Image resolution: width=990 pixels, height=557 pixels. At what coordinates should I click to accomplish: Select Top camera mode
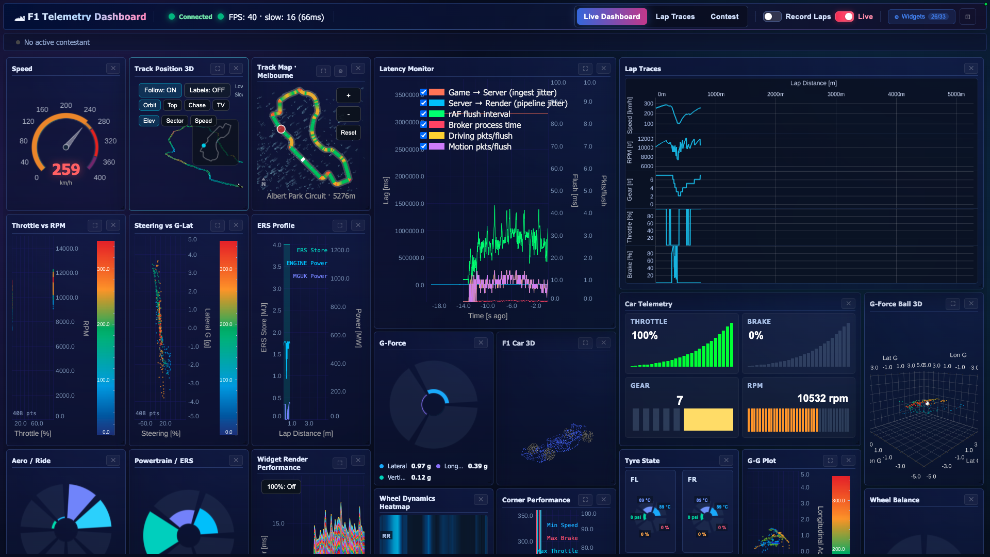point(172,105)
